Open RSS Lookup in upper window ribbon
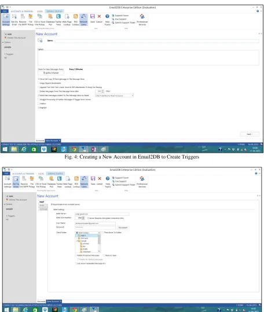Image resolution: width=264 pixels, height=312 pixels. (76, 20)
